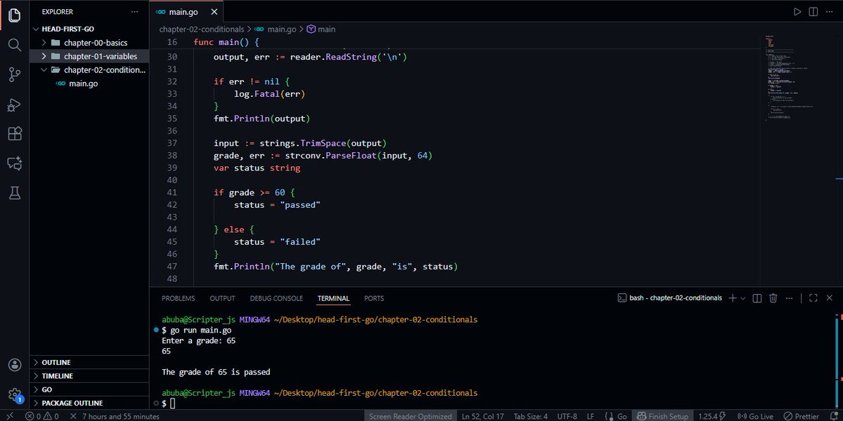Open the Explorer view in the activity bar
Viewport: 843px width, 421px height.
[x=15, y=15]
